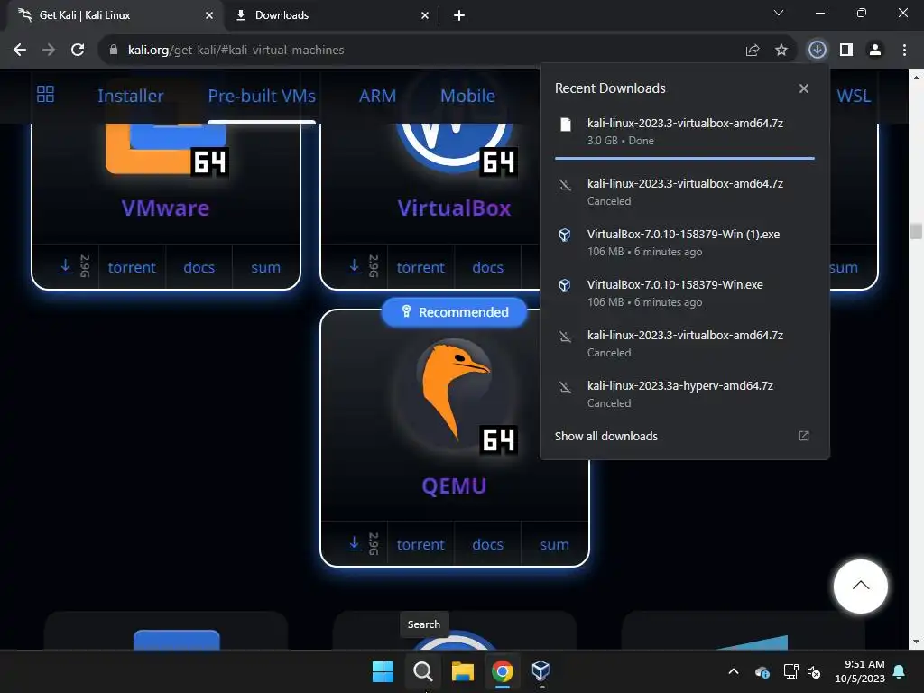Open the share page icon
The height and width of the screenshot is (693, 924).
pos(752,51)
